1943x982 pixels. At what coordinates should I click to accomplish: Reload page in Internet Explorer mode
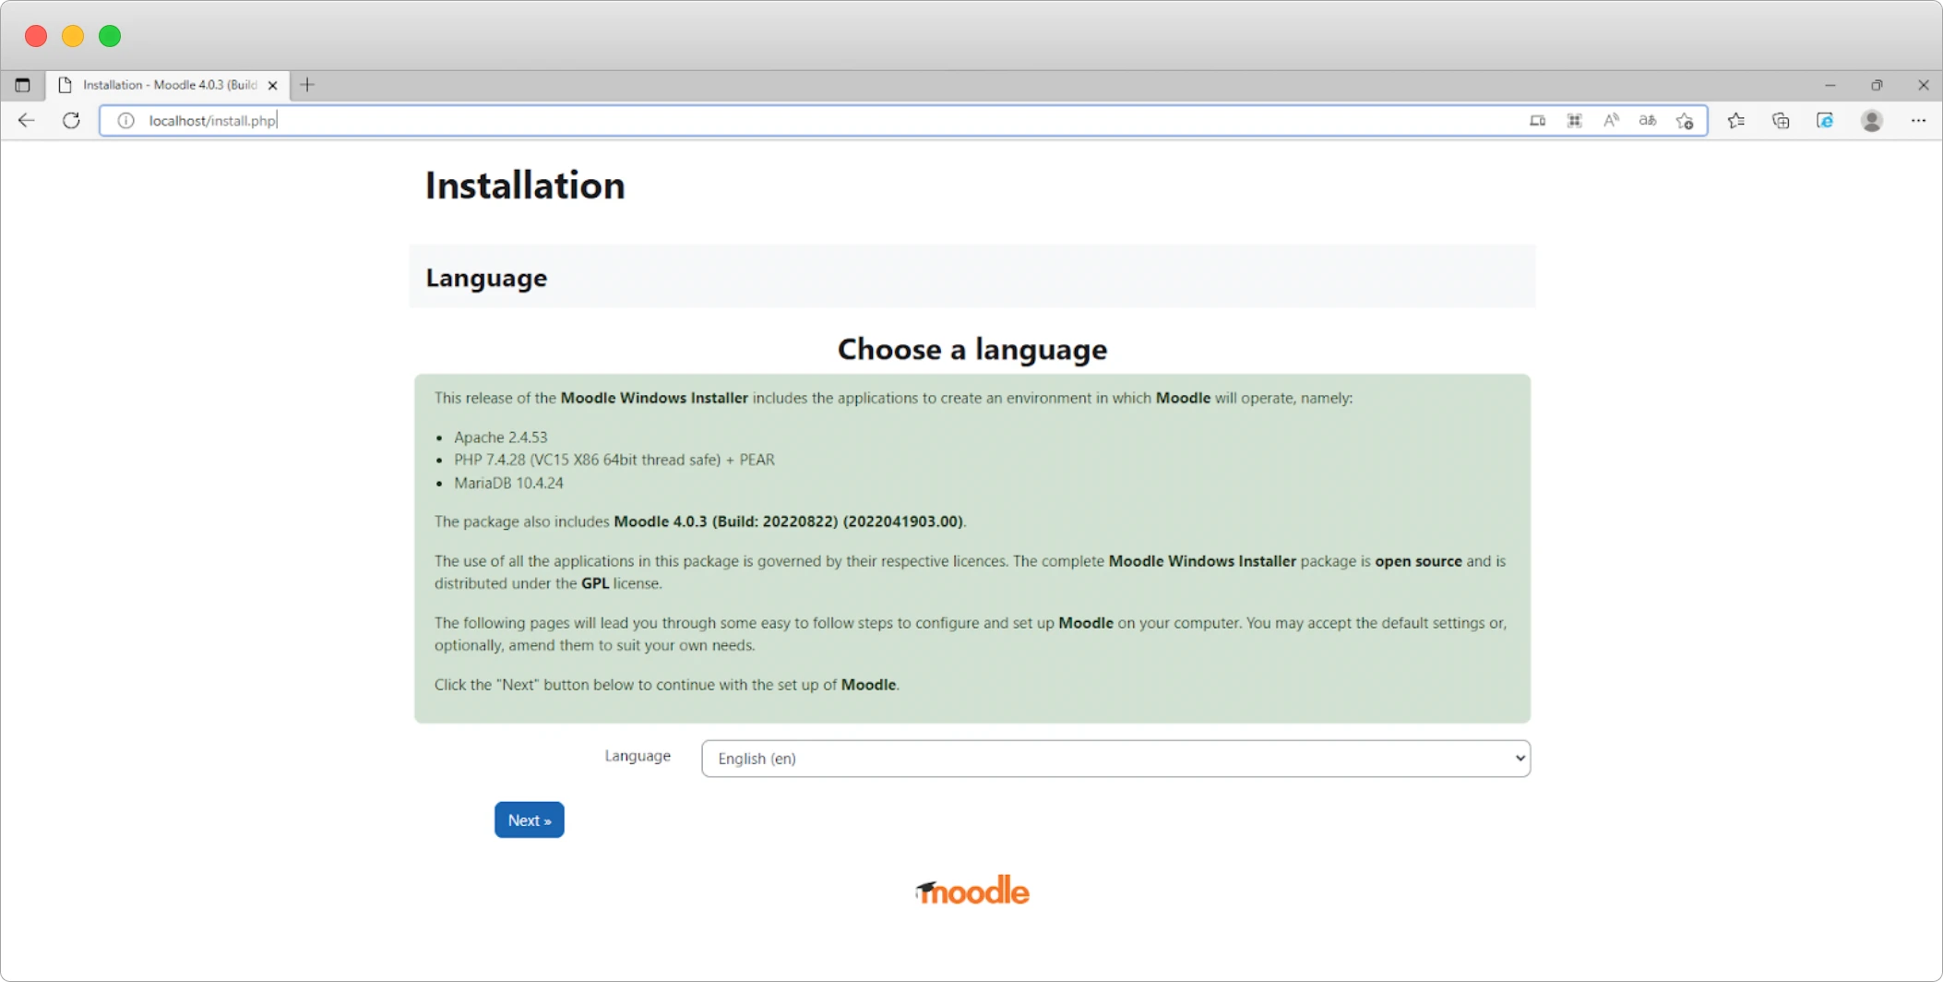(x=1825, y=121)
